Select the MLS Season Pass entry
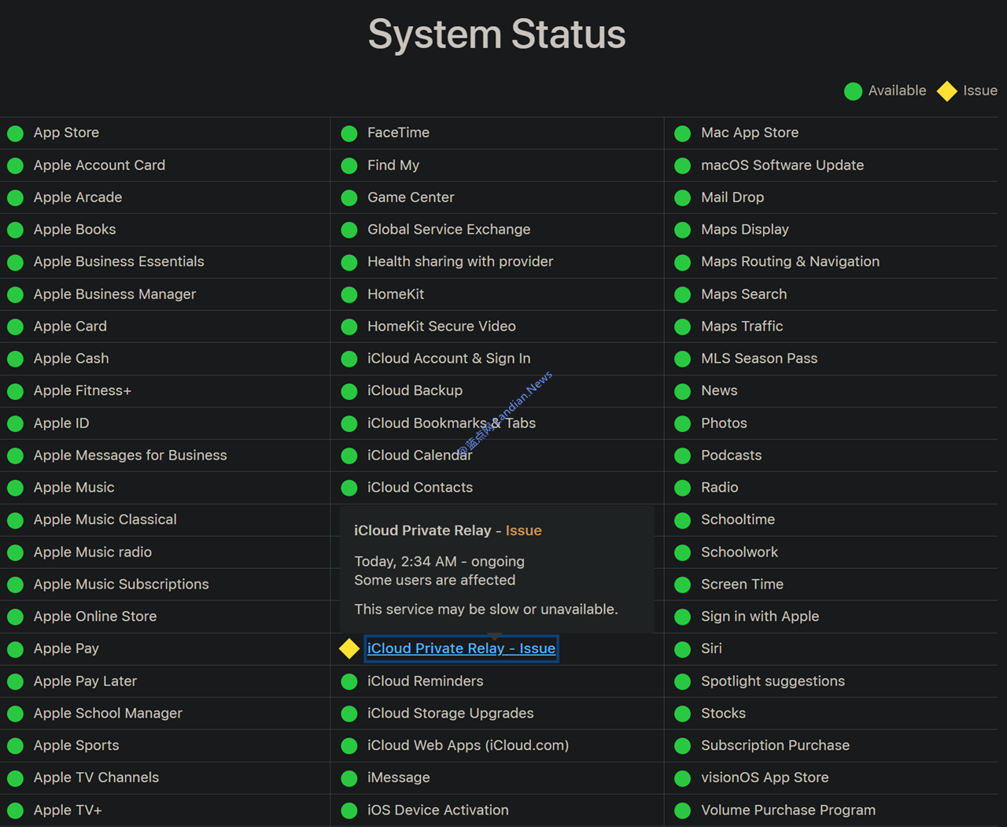 [759, 359]
